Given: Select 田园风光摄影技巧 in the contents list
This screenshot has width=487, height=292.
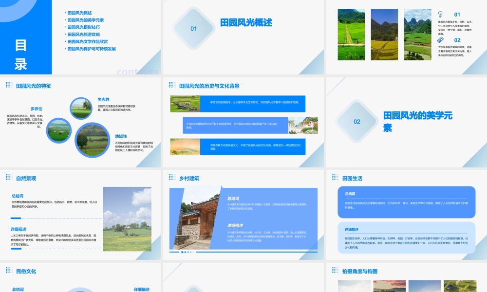Looking at the screenshot, I should pyautogui.click(x=84, y=27).
